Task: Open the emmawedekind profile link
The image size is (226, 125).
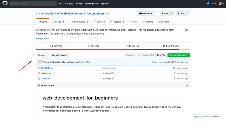Action: (49, 13)
